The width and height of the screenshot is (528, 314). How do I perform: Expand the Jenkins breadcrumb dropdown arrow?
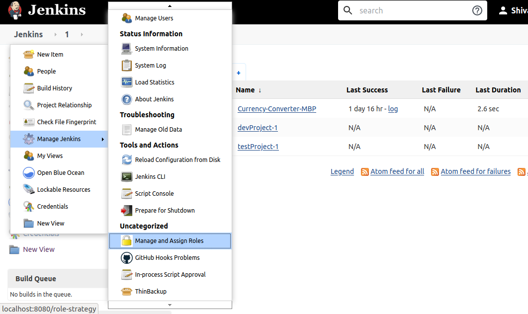click(56, 34)
